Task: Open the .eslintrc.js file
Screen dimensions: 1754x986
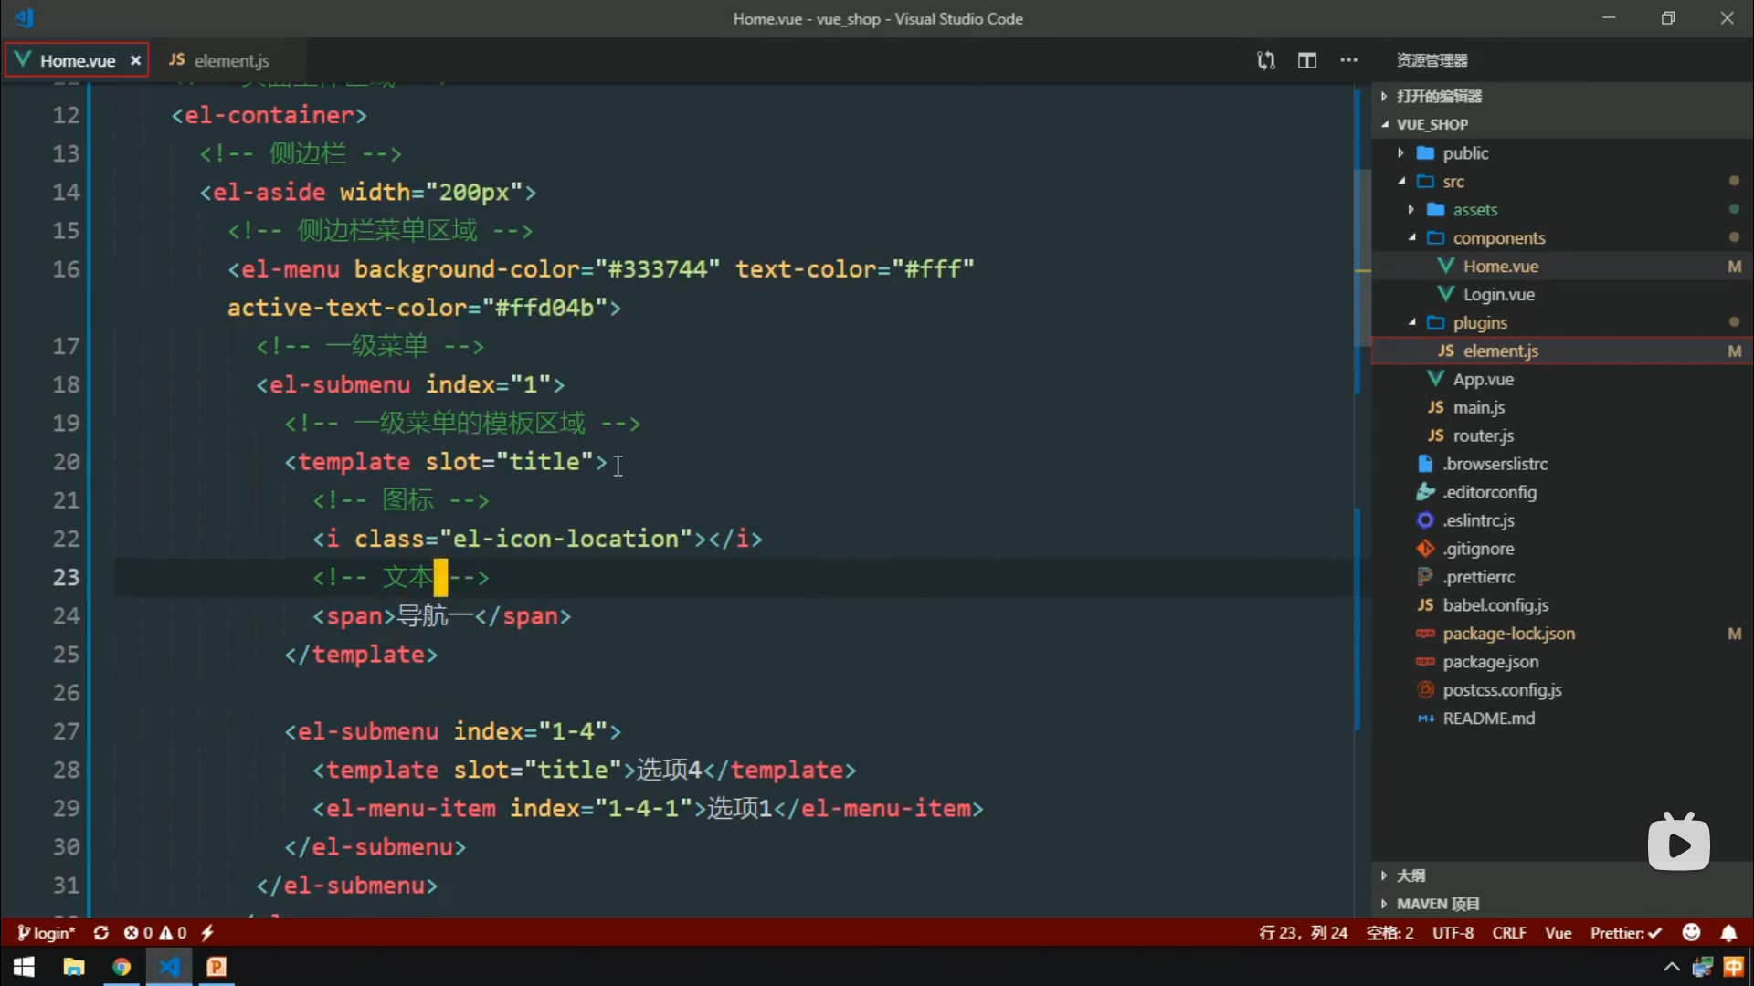Action: (x=1562, y=521)
